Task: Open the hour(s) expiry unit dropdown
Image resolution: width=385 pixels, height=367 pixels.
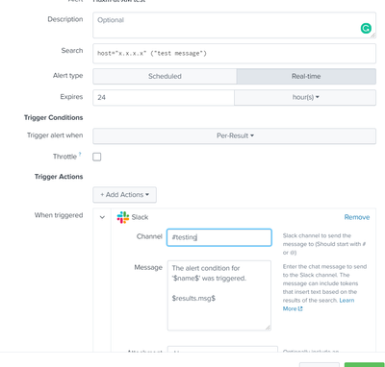Action: tap(305, 97)
